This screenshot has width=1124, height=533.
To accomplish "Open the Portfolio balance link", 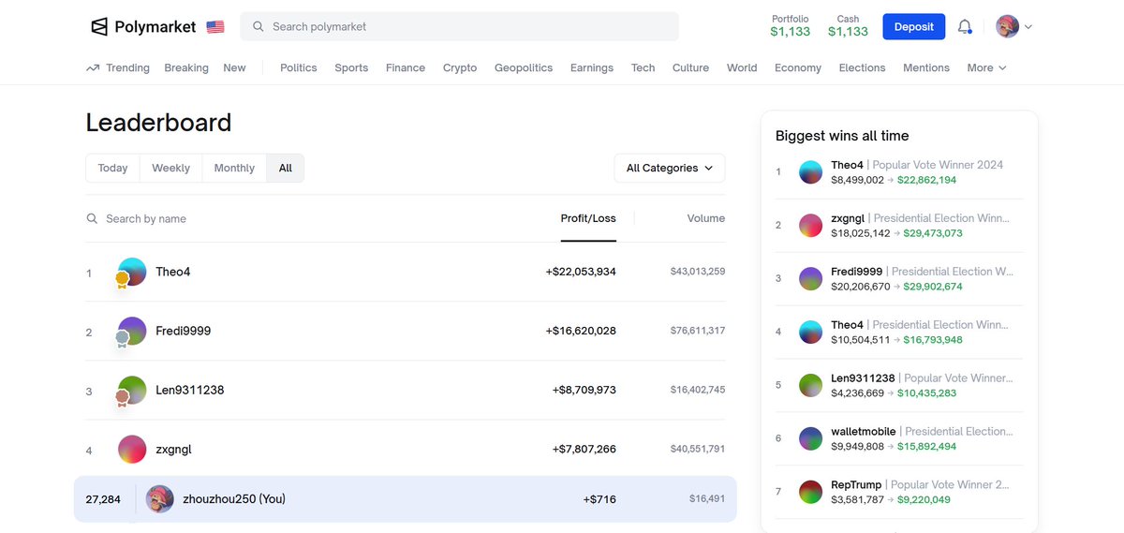I will [x=790, y=26].
